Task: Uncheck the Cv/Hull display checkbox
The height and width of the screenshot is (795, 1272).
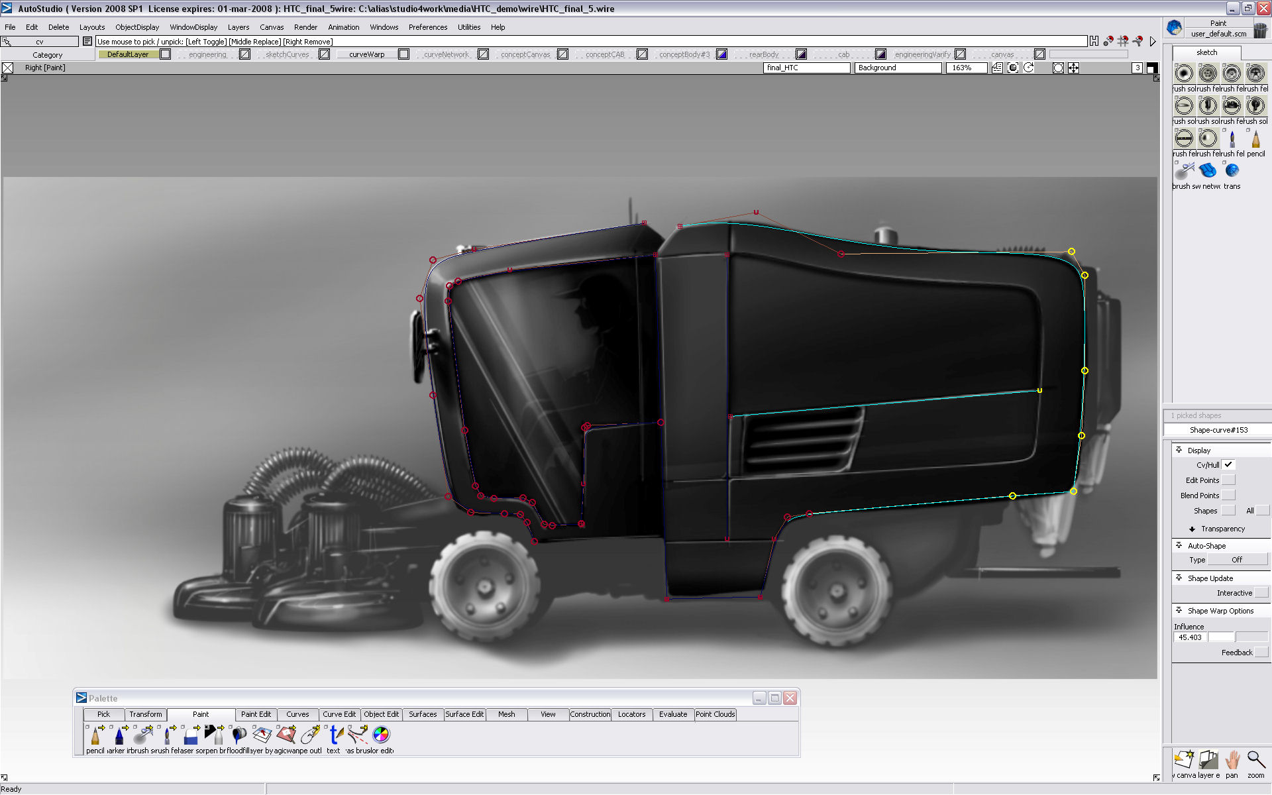Action: pyautogui.click(x=1228, y=464)
